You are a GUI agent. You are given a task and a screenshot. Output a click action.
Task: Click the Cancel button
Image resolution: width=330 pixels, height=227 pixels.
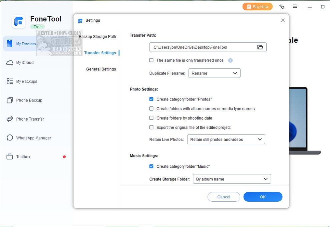224,197
